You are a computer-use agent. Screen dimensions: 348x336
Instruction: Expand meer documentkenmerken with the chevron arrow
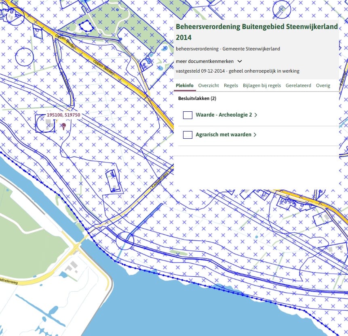(240, 61)
